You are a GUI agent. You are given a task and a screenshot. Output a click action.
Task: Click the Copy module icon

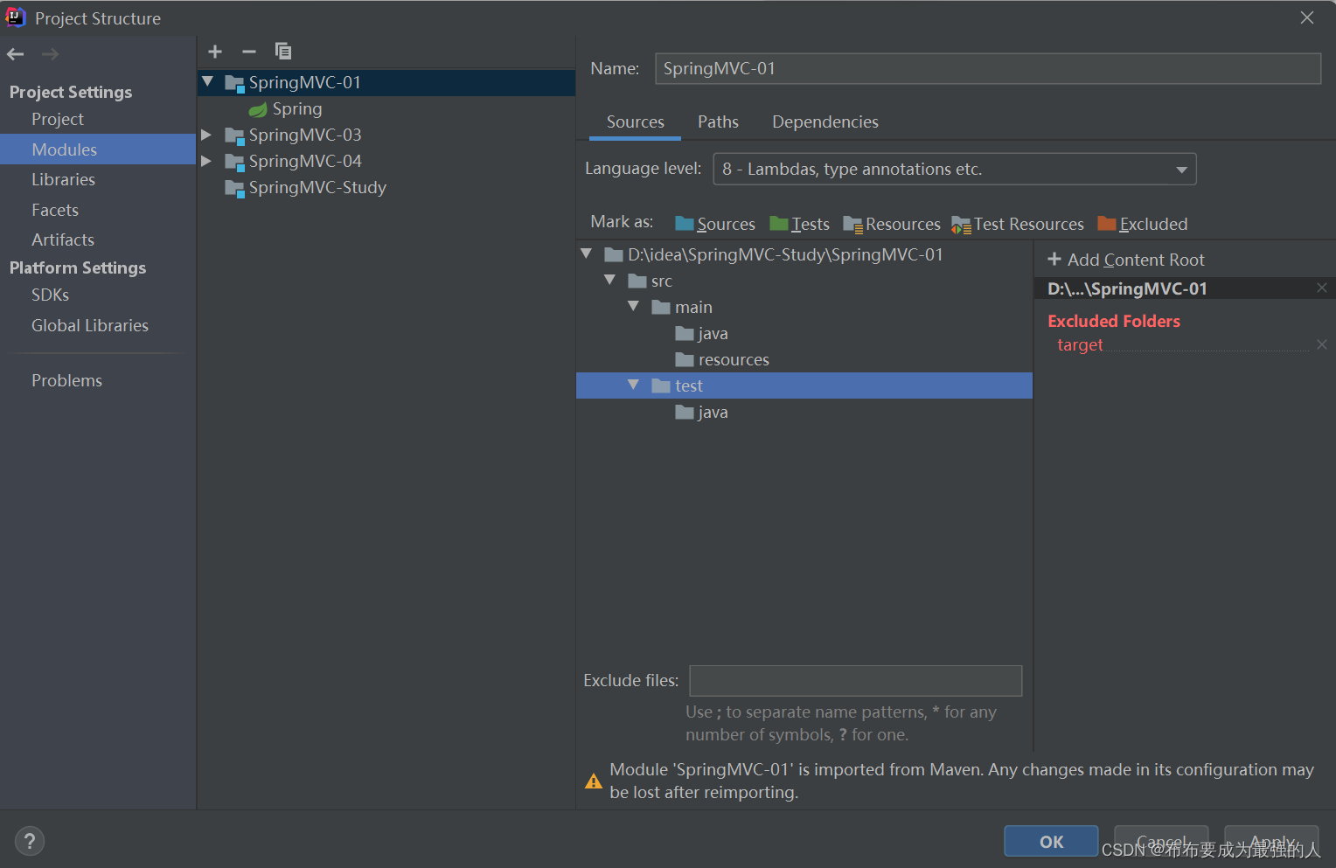[283, 52]
